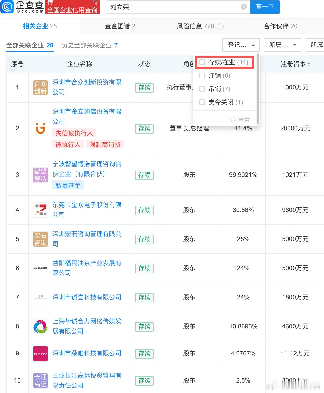324x393 pixels.
Task: Click the 智望博浩 company logo
Action: click(x=40, y=175)
